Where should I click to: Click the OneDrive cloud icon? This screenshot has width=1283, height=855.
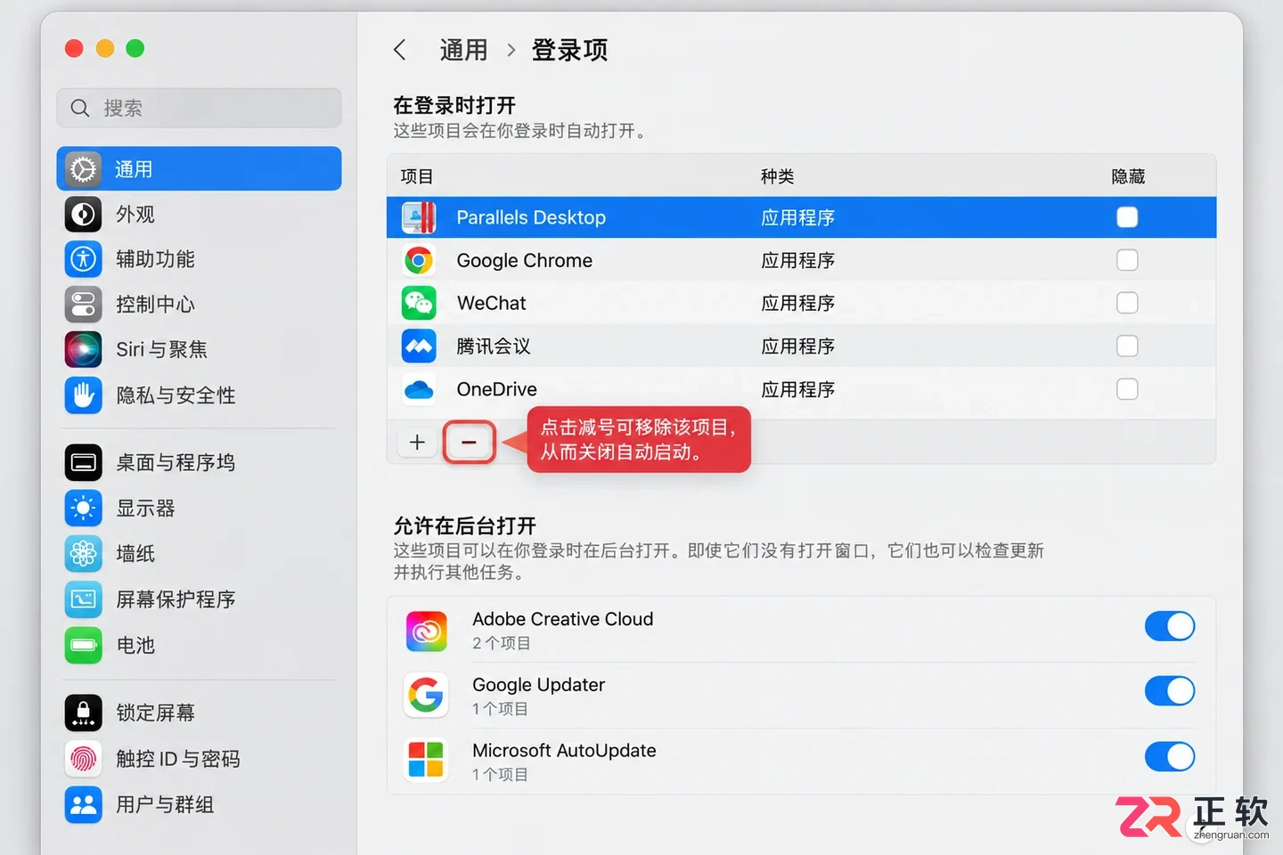pos(419,389)
